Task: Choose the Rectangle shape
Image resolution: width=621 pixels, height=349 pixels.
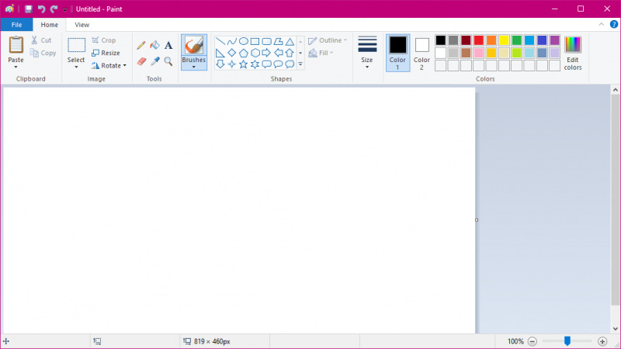Action: (x=255, y=41)
